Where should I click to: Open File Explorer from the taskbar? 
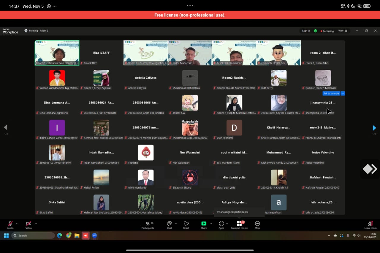[77, 236]
